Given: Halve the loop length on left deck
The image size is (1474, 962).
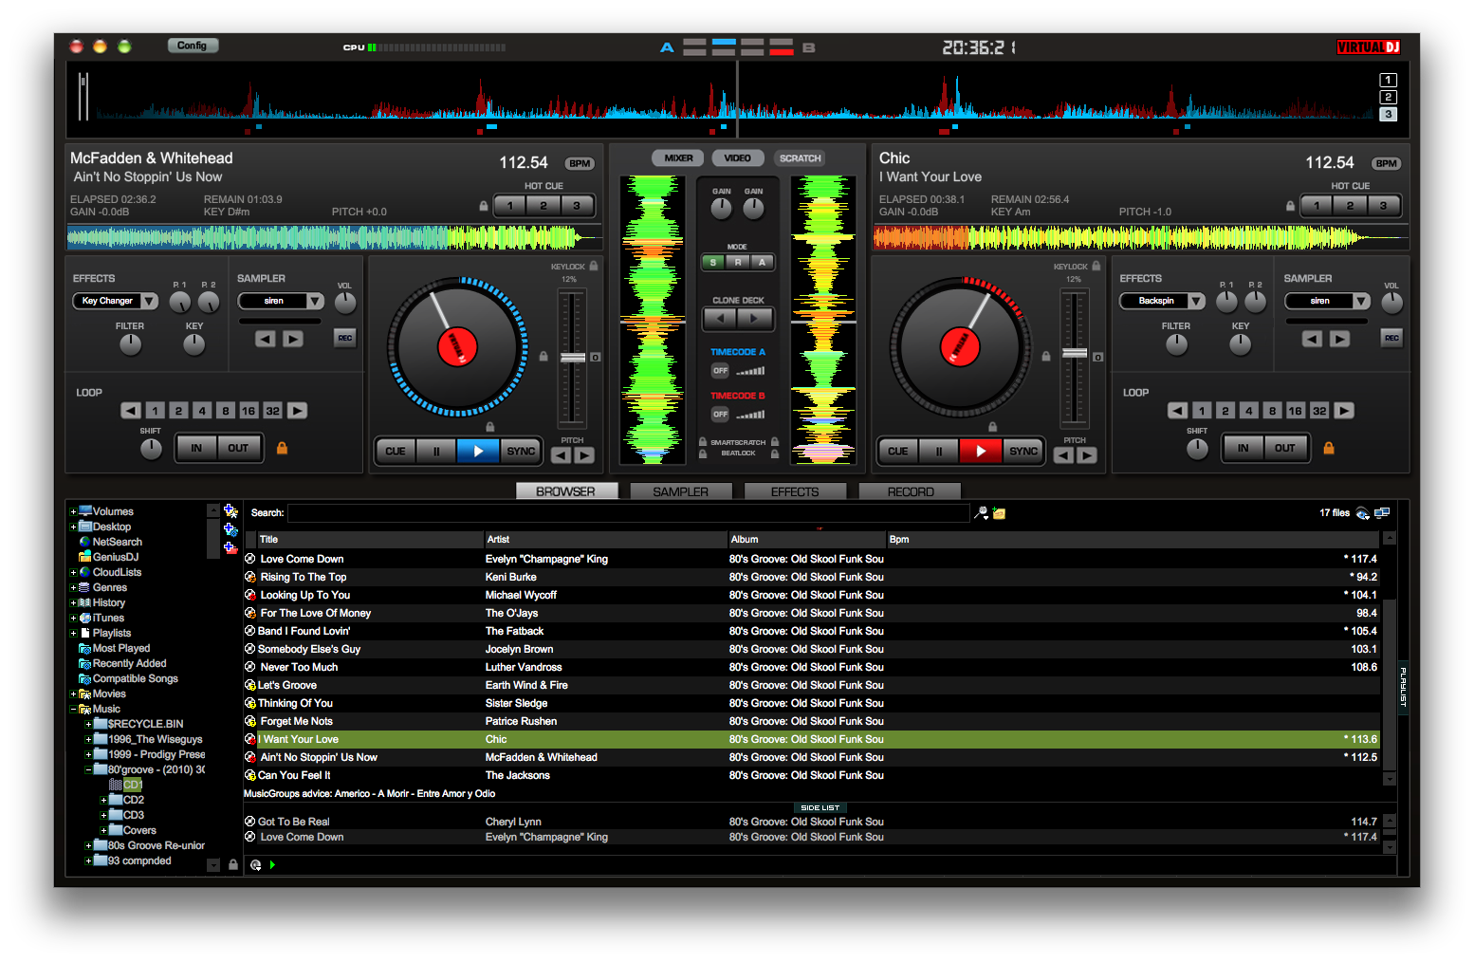Looking at the screenshot, I should 131,411.
